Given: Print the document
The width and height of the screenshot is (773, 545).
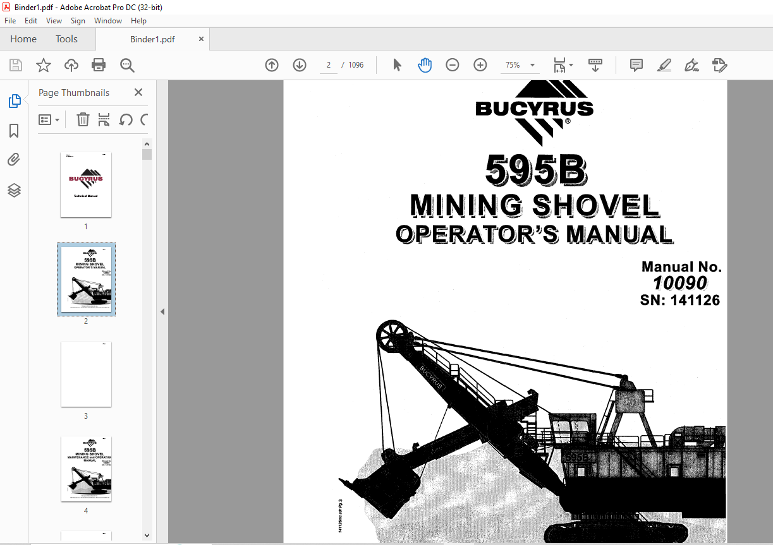Looking at the screenshot, I should (99, 65).
